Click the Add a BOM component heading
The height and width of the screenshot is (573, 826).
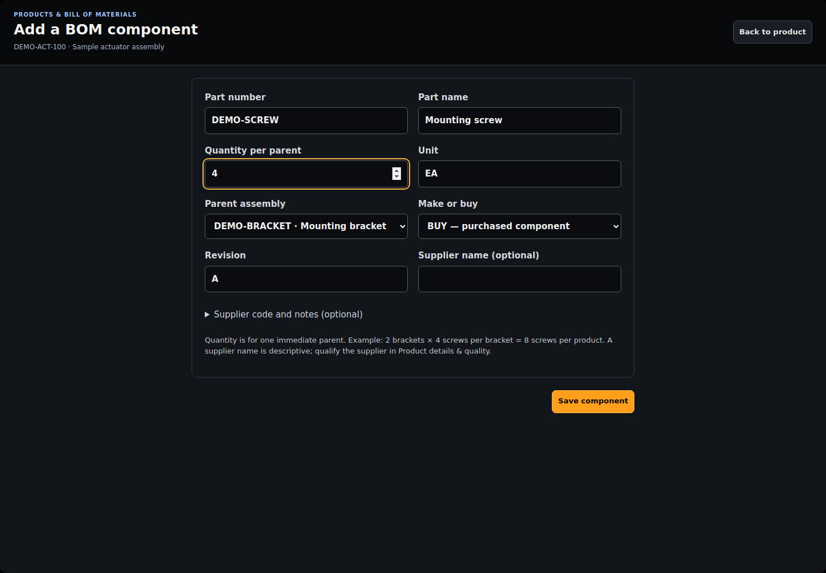click(106, 29)
